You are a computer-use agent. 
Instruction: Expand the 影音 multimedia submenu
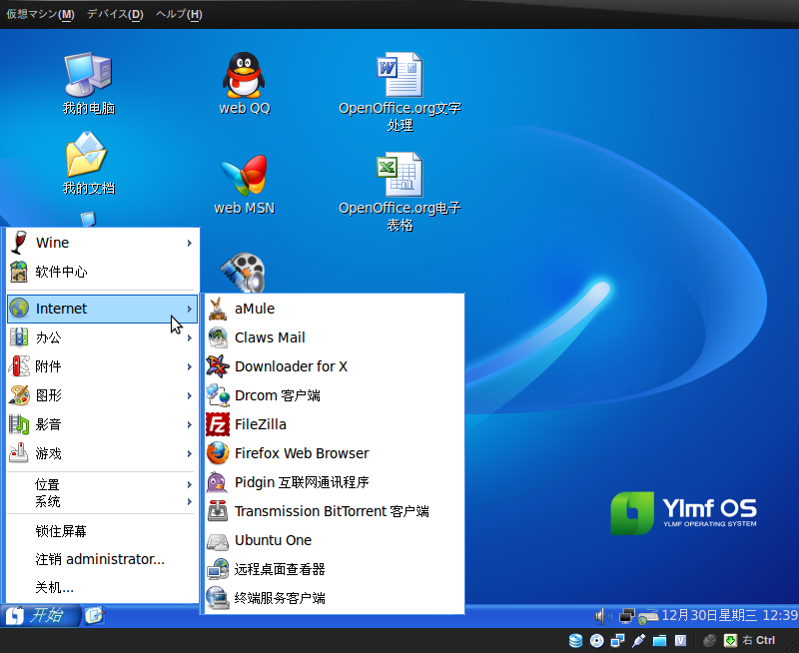[x=58, y=424]
